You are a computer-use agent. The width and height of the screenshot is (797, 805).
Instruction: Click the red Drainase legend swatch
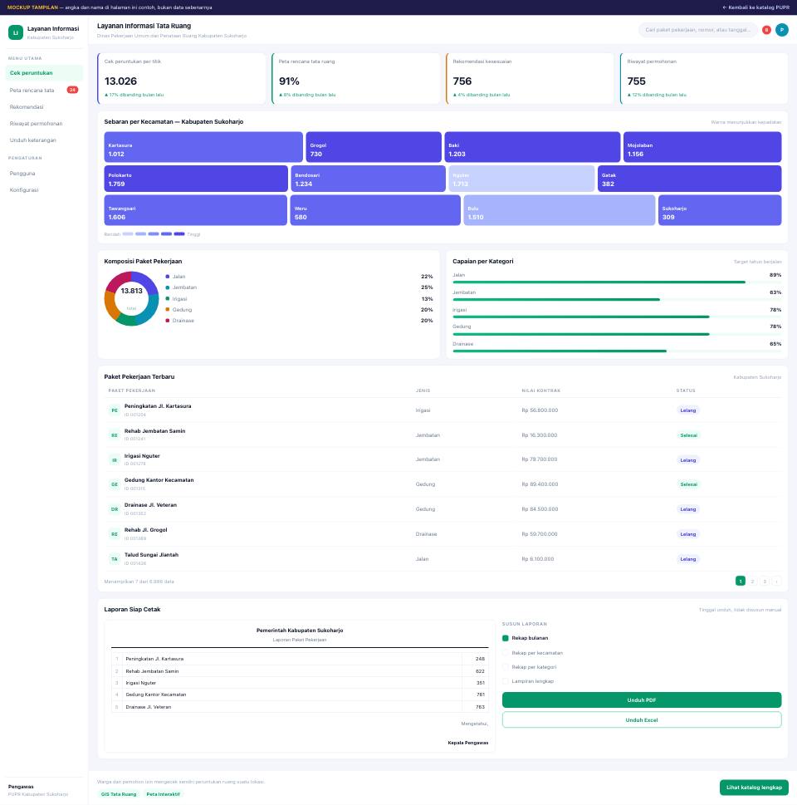pyautogui.click(x=168, y=321)
